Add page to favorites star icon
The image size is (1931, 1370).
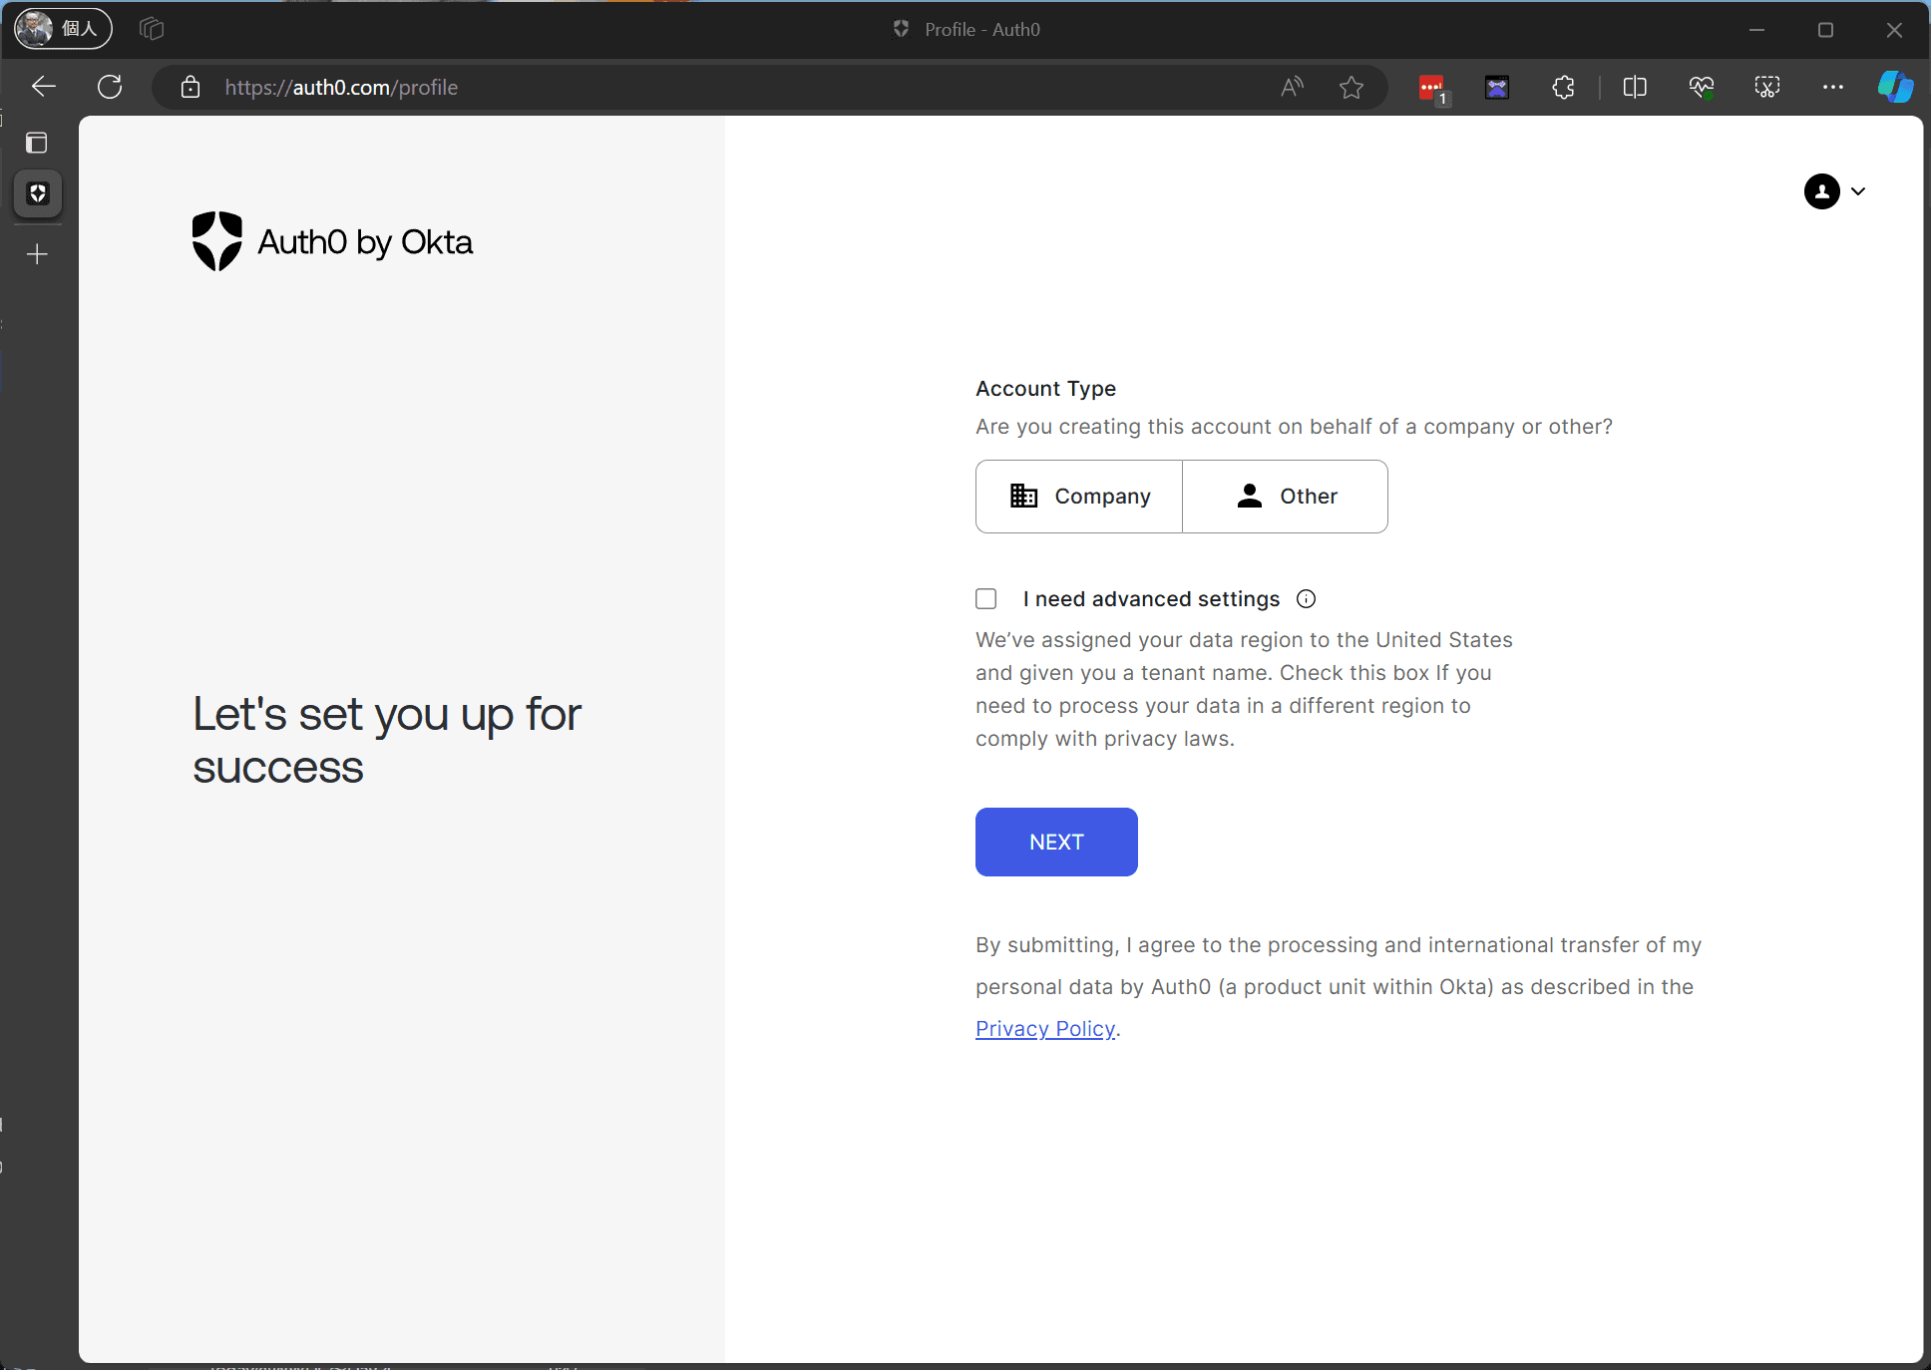(x=1352, y=88)
